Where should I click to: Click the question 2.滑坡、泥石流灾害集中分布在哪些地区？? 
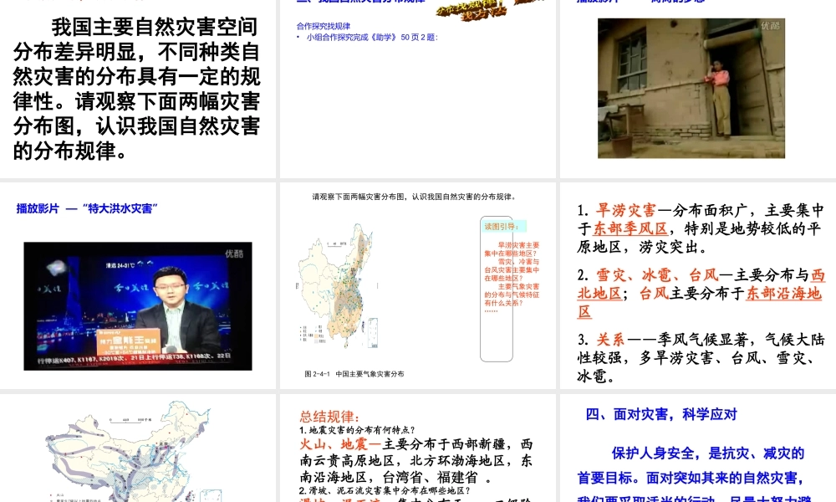[x=385, y=491]
